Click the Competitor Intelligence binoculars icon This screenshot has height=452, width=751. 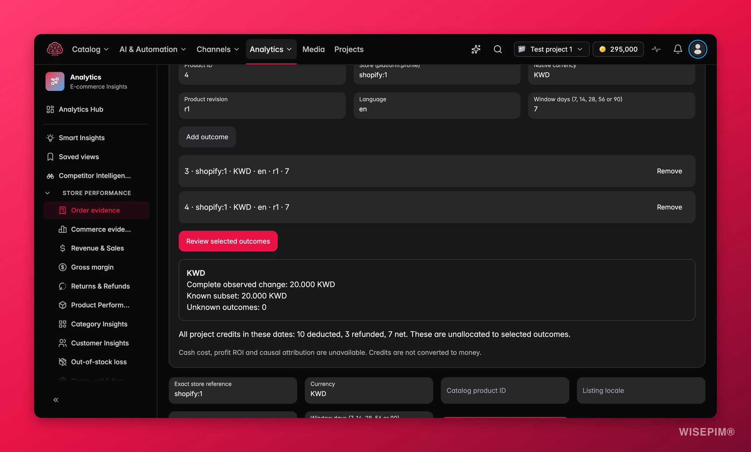pyautogui.click(x=50, y=176)
